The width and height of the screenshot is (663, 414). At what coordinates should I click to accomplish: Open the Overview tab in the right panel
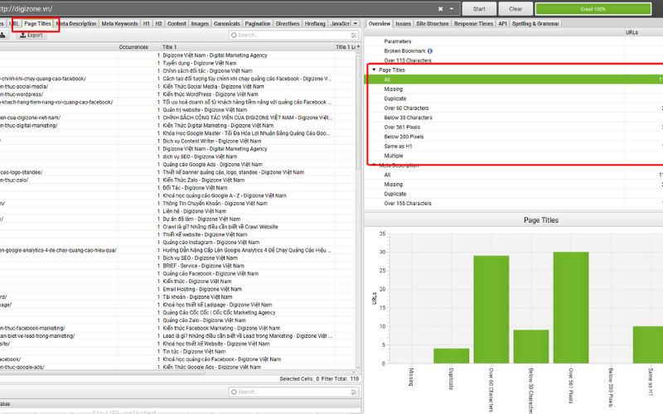(380, 24)
